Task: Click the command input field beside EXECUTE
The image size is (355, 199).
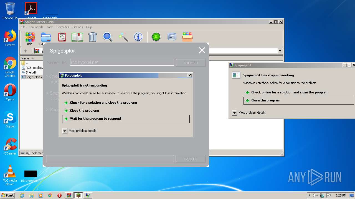Action: 110,159
